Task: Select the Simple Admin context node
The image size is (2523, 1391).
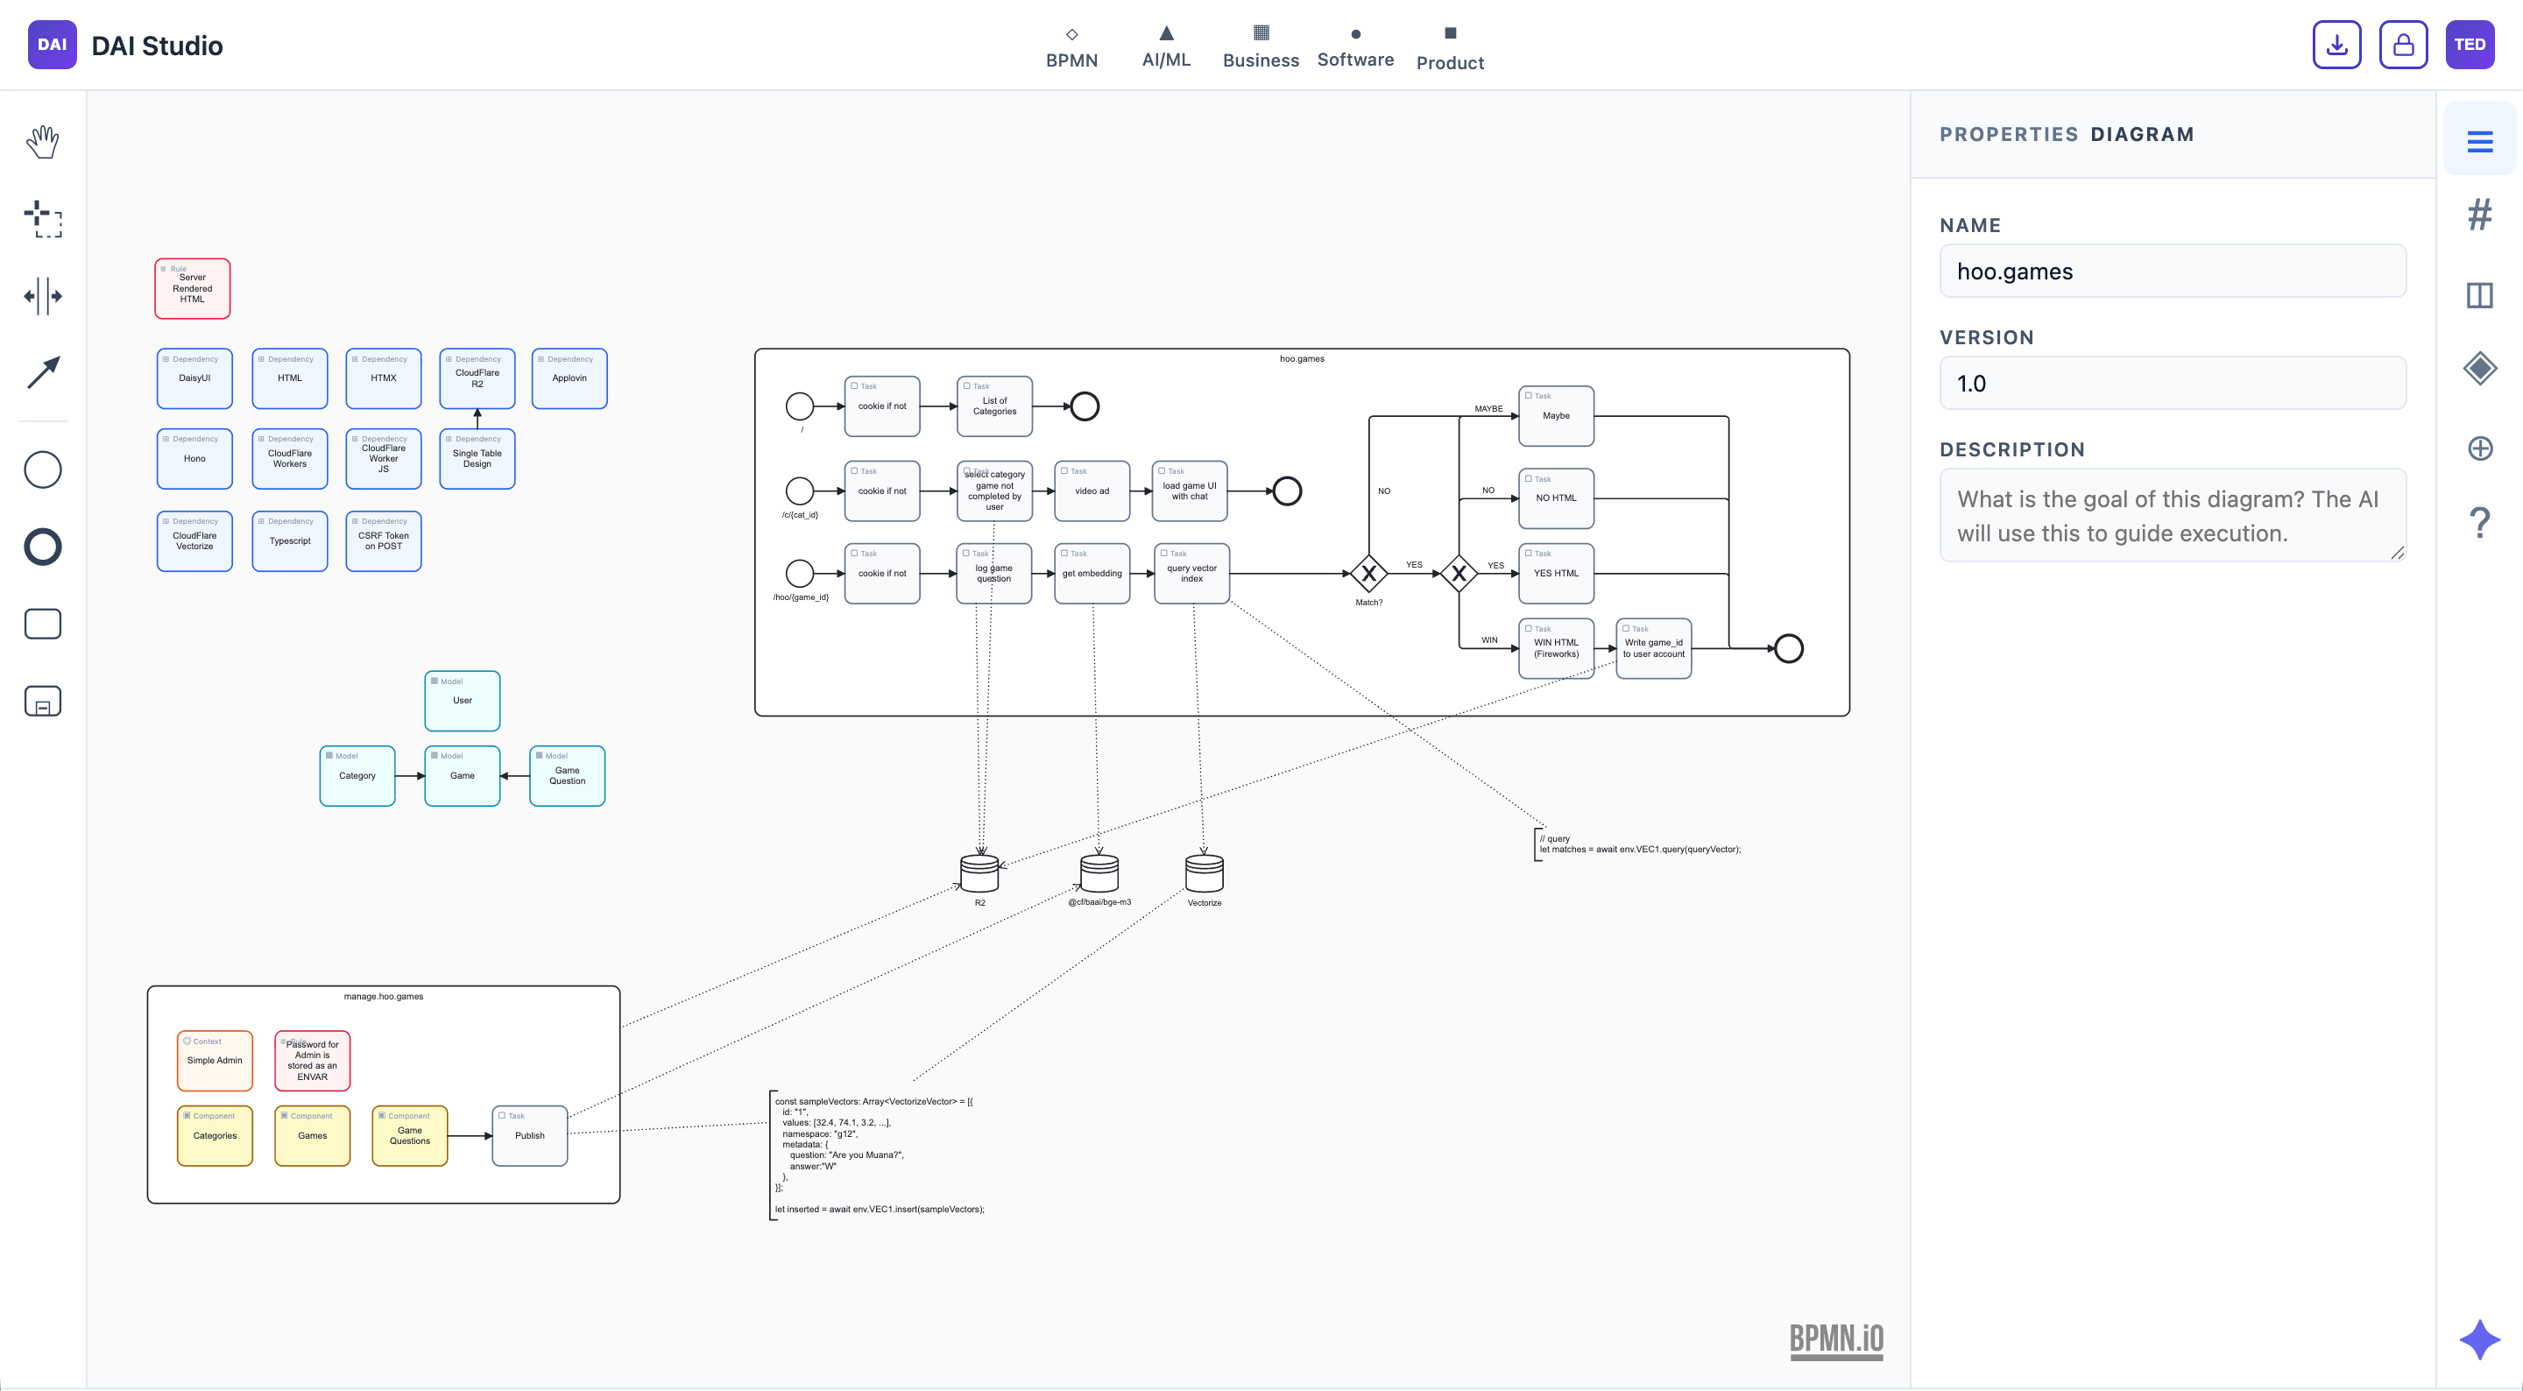Action: tap(215, 1061)
